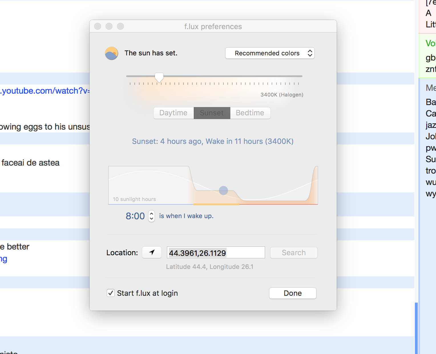Image resolution: width=436 pixels, height=354 pixels.
Task: Click the 'Latitude 44.4, Longitude 26.1' text
Action: tap(210, 267)
